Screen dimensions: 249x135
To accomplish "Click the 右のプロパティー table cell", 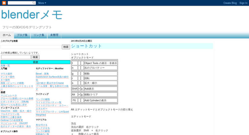I will [x=101, y=68].
